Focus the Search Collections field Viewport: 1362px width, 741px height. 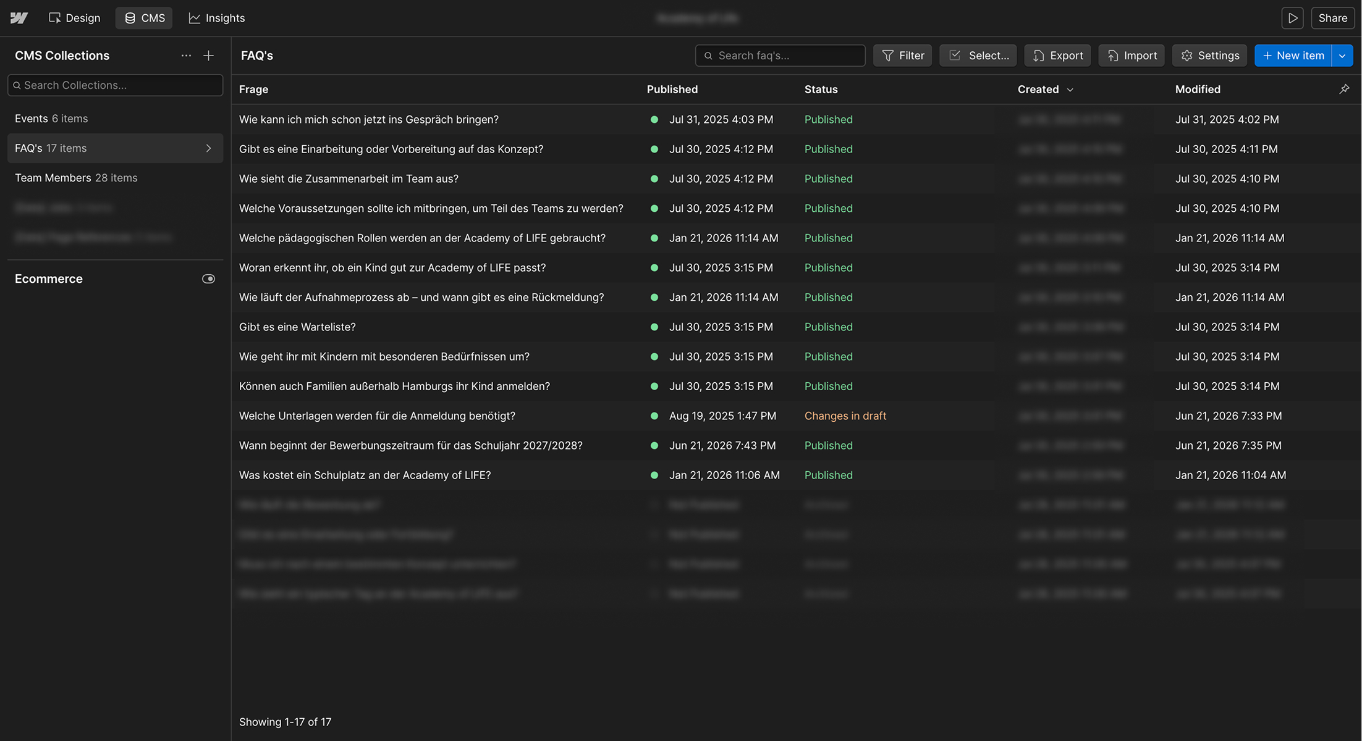[116, 85]
